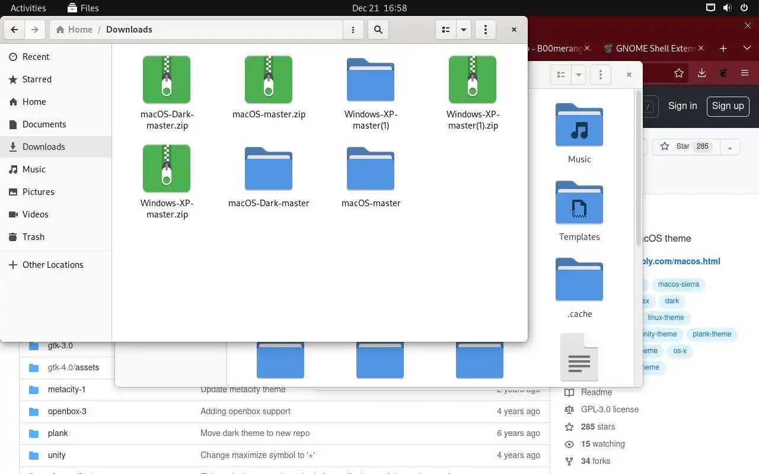
Task: Select the Windows-XP-master(1).zip archive
Action: 473,92
